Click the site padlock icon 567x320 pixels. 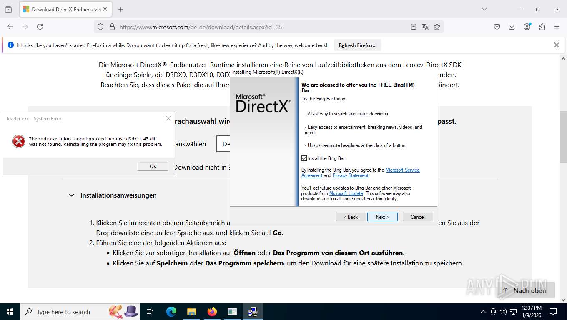[x=112, y=27]
